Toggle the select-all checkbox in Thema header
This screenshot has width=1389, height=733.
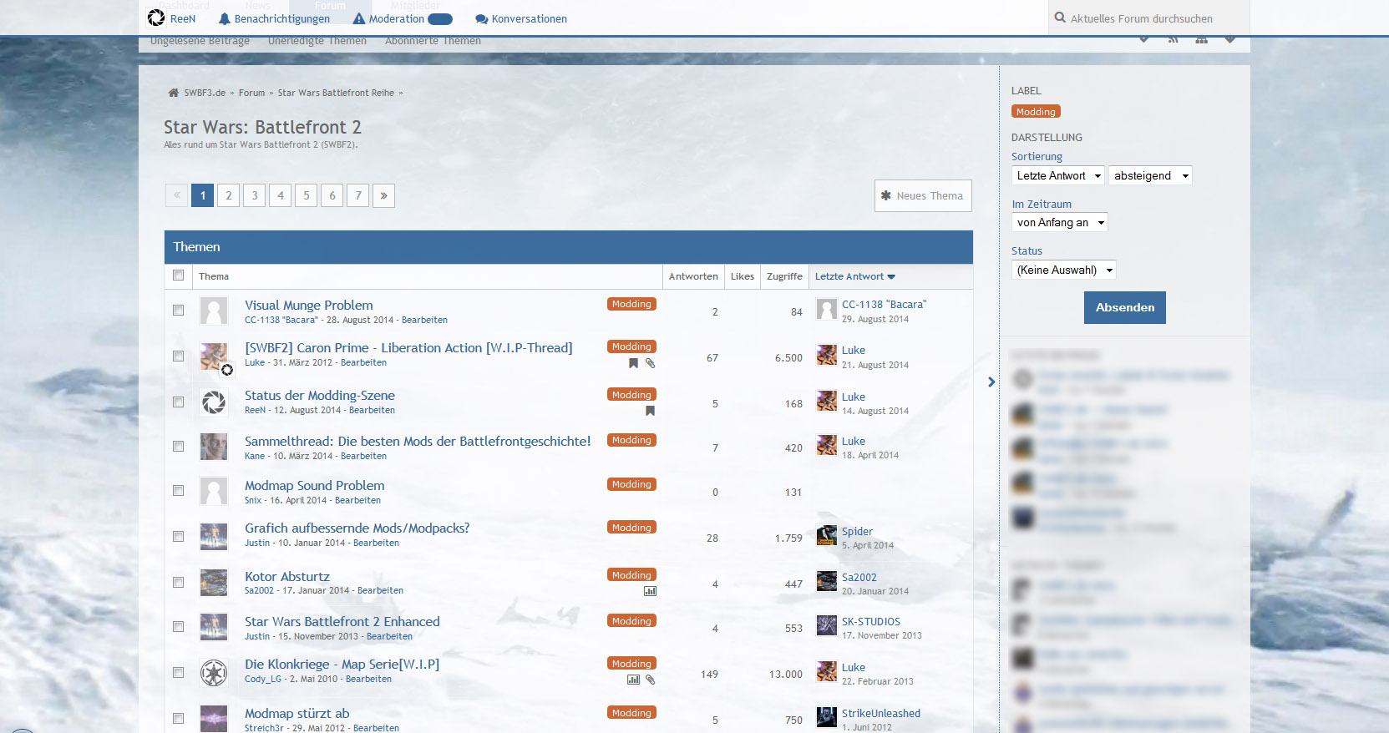(178, 276)
